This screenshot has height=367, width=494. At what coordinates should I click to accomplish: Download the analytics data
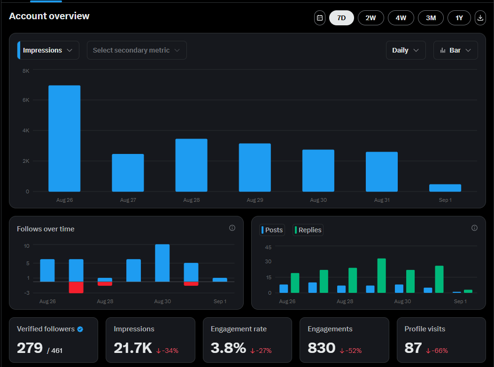480,18
